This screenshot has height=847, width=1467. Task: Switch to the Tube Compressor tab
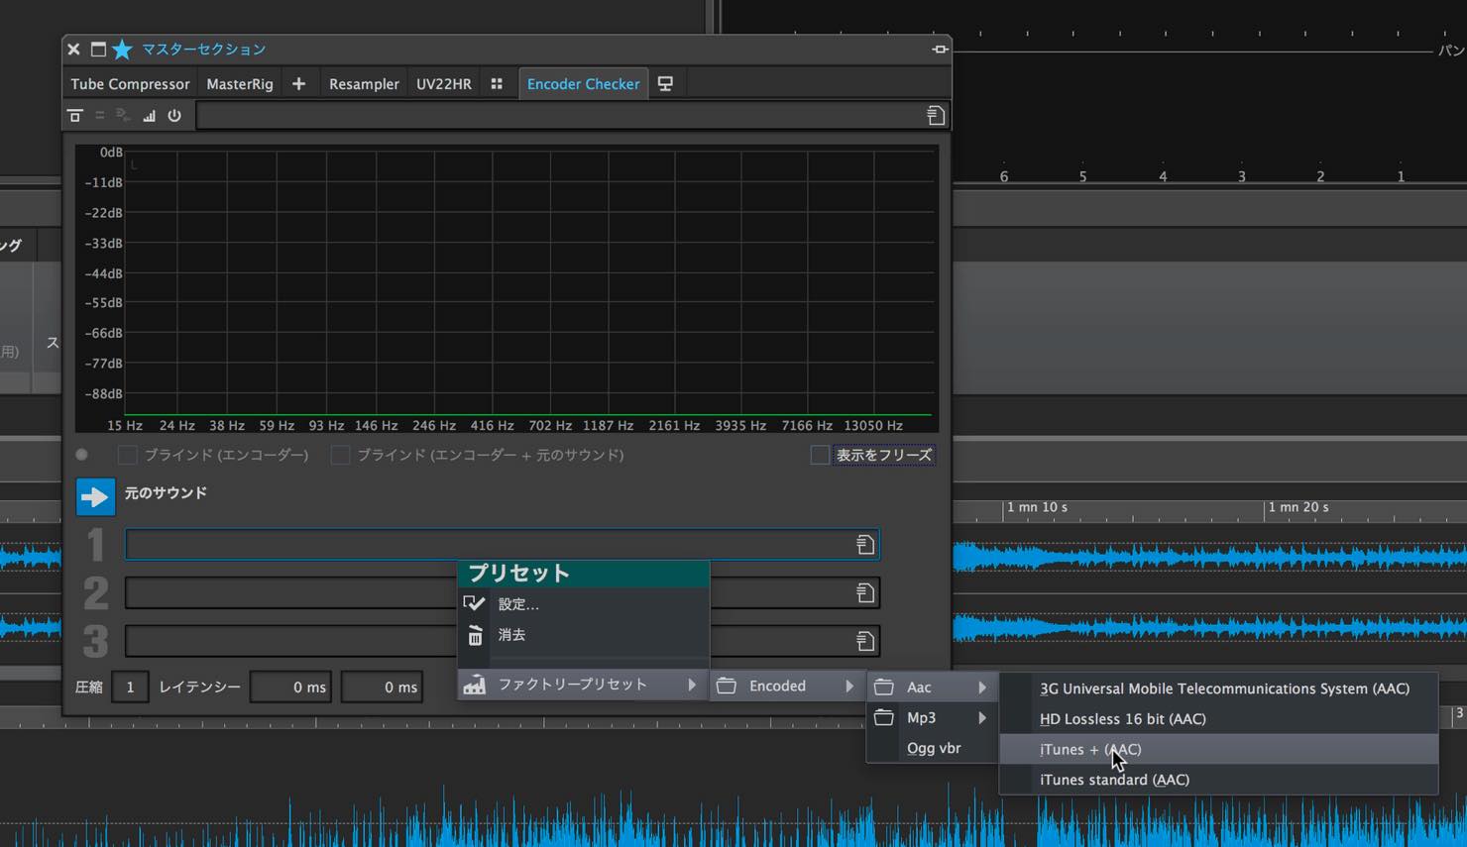pos(130,84)
